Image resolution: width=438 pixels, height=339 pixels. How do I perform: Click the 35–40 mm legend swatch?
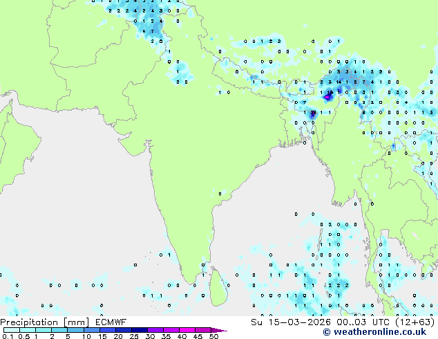pyautogui.click(x=171, y=330)
